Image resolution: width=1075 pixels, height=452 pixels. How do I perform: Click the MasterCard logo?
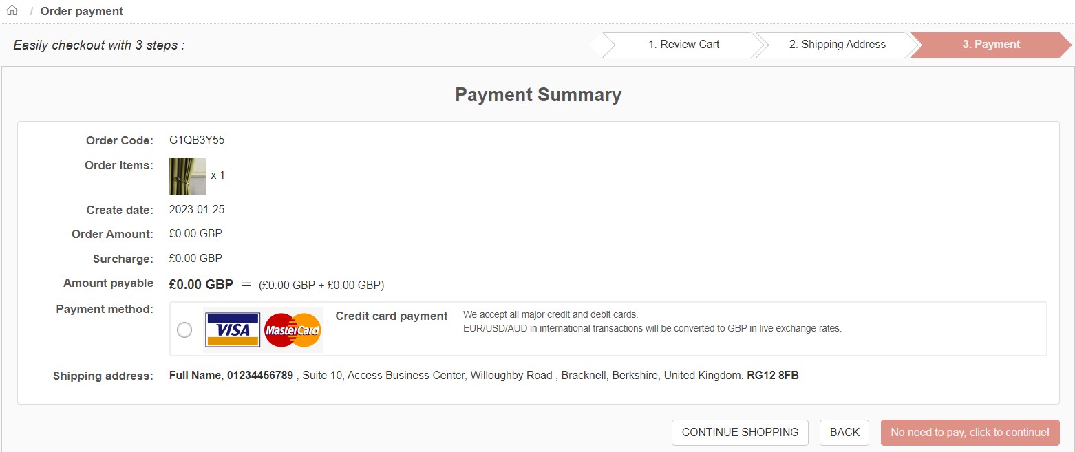[x=292, y=330]
